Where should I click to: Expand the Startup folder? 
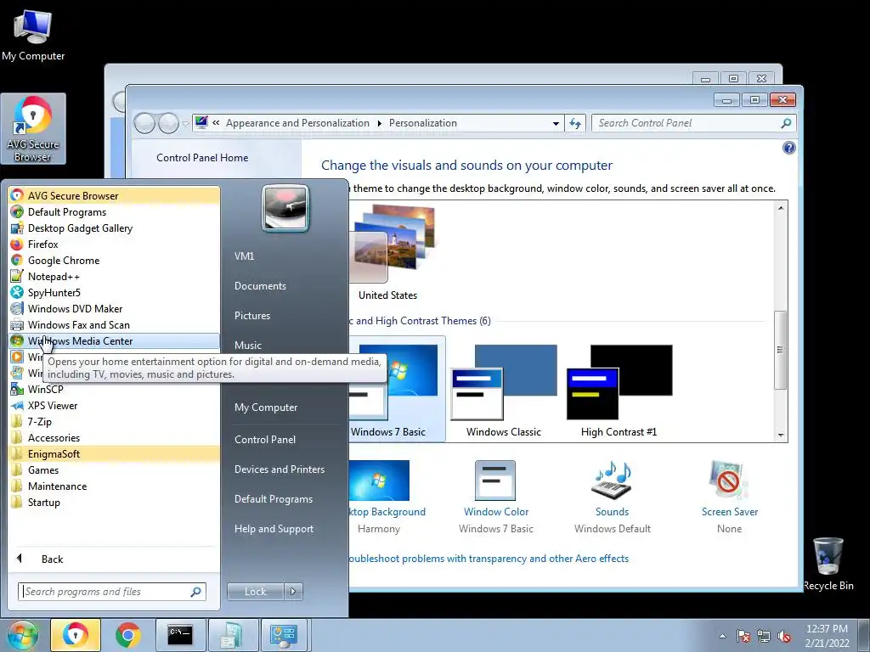coord(114,502)
